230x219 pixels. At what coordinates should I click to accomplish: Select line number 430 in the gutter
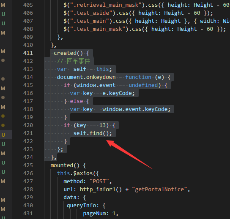pyautogui.click(x=28, y=205)
